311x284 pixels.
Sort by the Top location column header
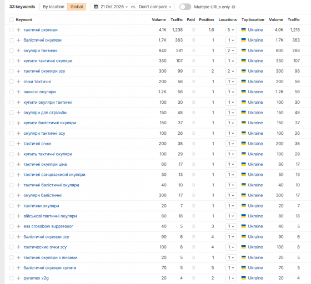click(x=253, y=19)
